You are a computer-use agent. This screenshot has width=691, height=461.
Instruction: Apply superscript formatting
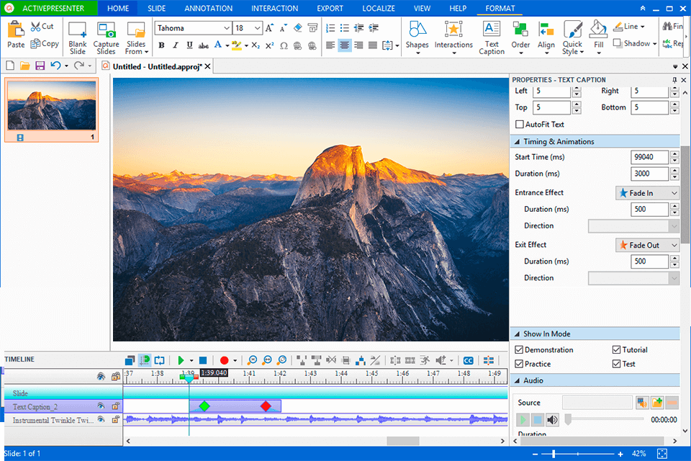(270, 45)
